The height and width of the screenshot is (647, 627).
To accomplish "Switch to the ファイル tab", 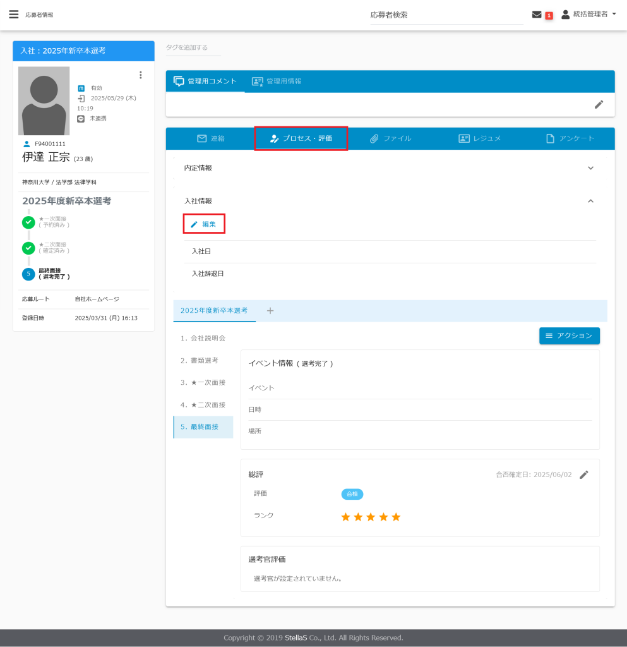I will coord(390,138).
